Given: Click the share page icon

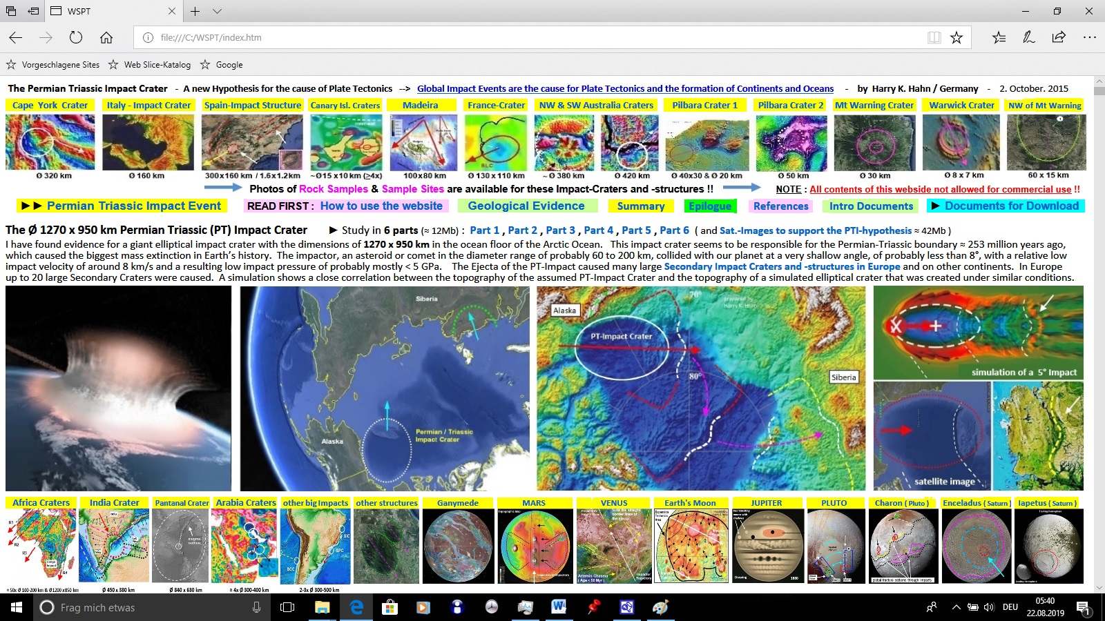Looking at the screenshot, I should pos(1059,37).
